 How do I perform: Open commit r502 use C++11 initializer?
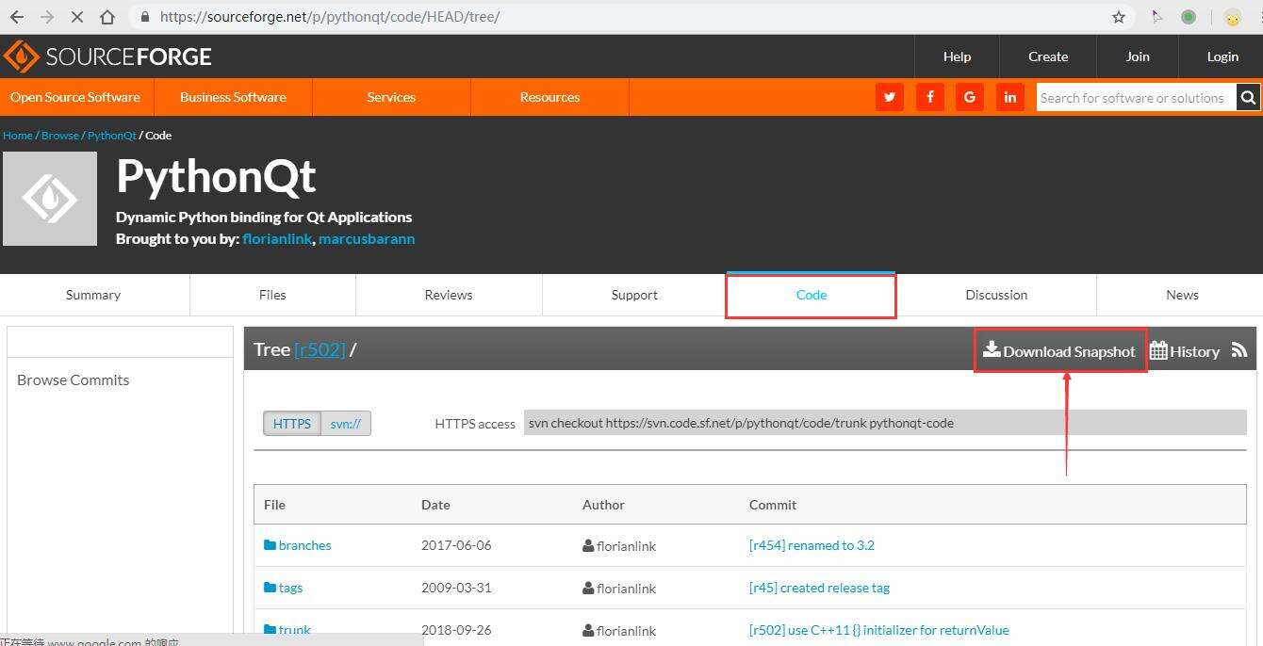878,630
